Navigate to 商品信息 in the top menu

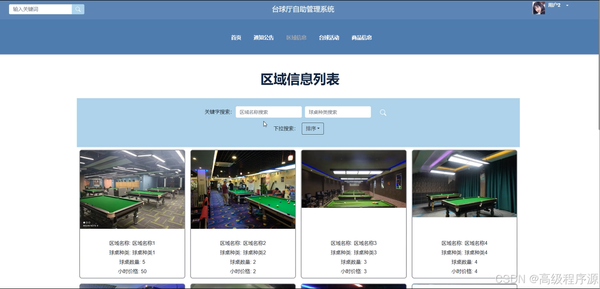(x=361, y=37)
